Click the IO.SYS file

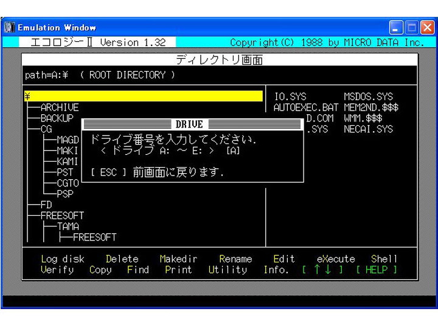point(290,97)
